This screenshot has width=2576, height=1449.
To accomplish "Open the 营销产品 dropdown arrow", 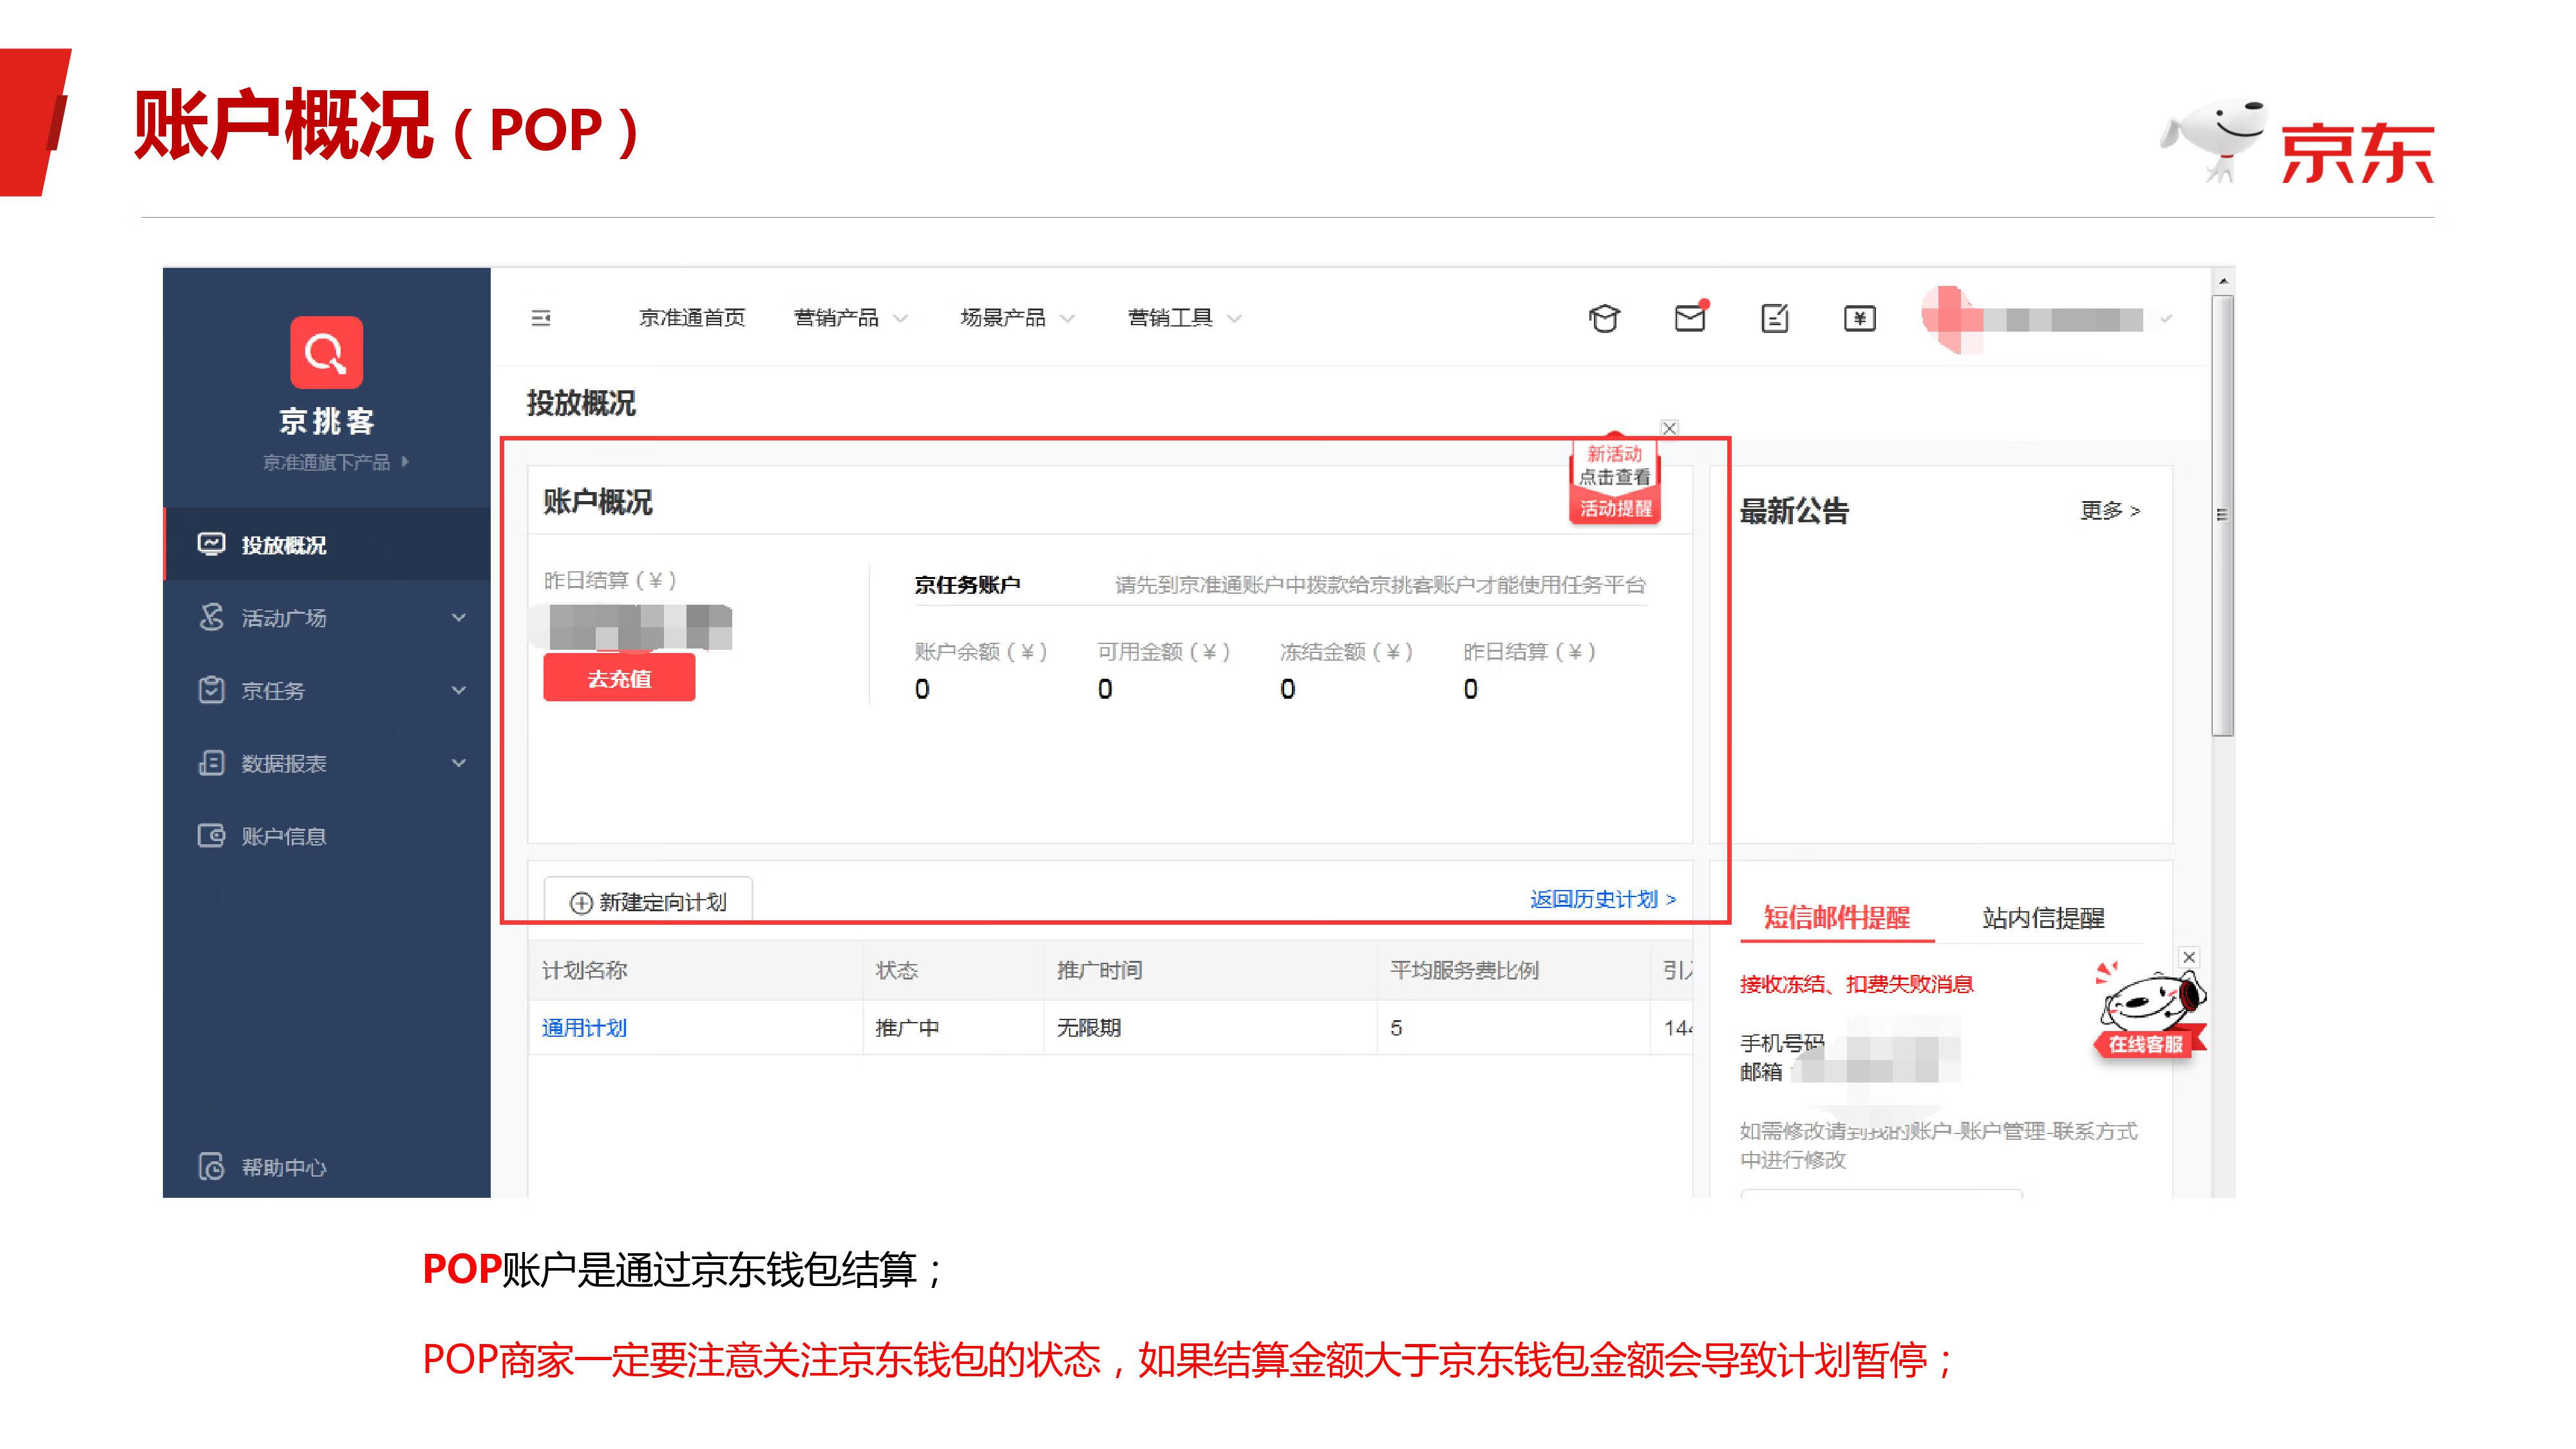I will point(901,319).
